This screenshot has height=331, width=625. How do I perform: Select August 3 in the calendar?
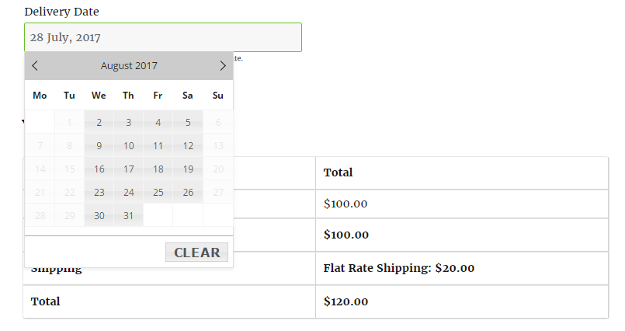point(128,122)
